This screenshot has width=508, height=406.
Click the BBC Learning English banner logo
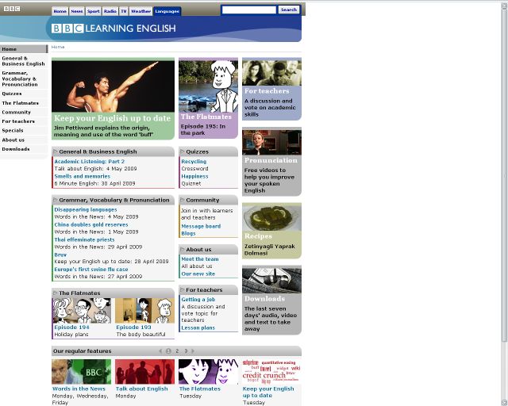pos(114,29)
